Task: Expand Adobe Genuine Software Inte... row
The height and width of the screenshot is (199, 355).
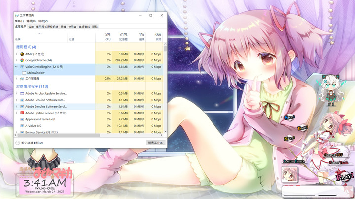Action: click(16, 100)
